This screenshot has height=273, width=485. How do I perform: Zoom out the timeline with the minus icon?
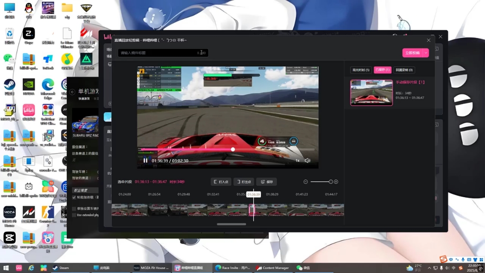(x=305, y=182)
